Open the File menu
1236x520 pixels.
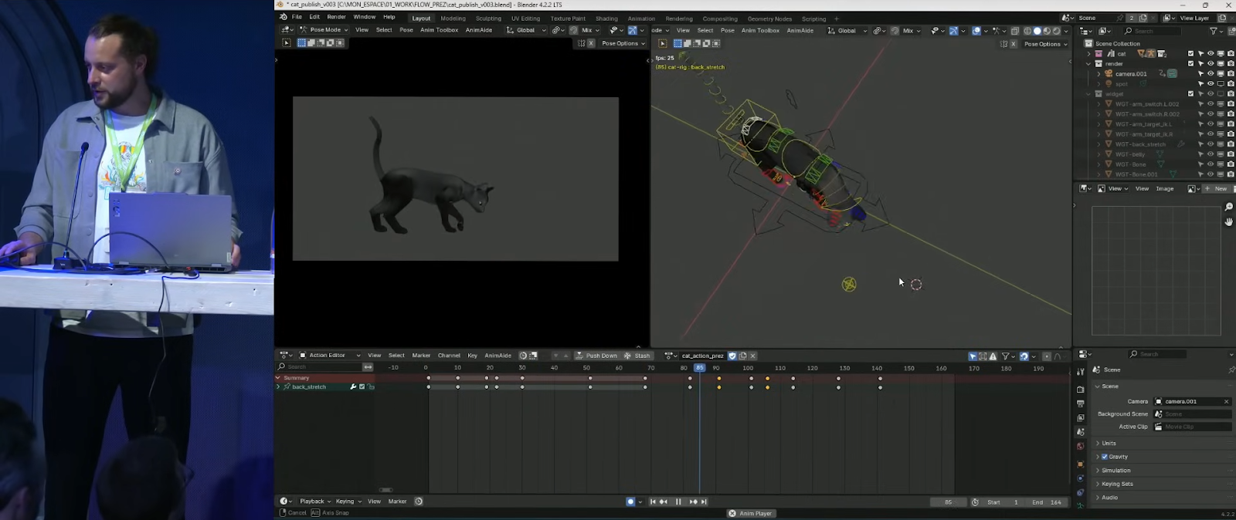297,17
